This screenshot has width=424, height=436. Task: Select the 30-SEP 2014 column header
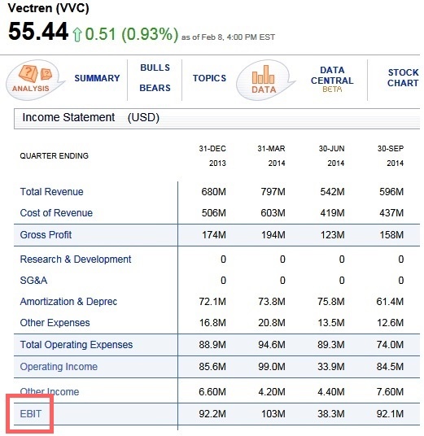pyautogui.click(x=391, y=155)
